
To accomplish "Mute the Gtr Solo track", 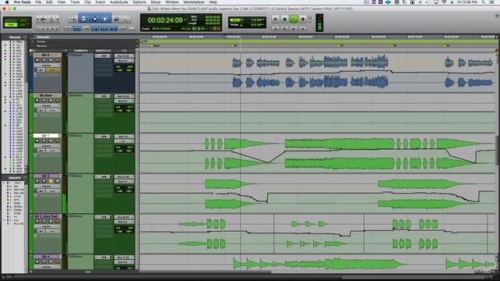I will pyautogui.click(x=57, y=101).
